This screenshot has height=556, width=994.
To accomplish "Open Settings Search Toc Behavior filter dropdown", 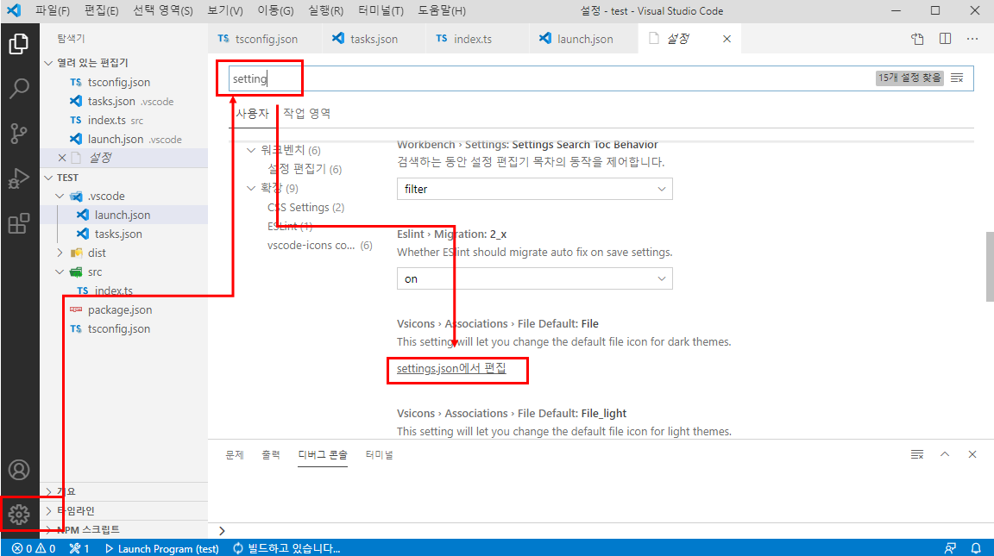I will pos(534,189).
